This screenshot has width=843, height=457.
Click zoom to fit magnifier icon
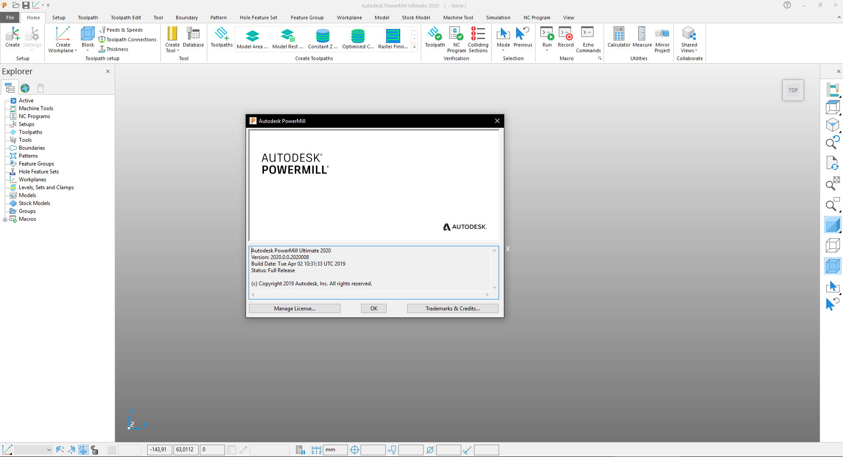(x=832, y=184)
